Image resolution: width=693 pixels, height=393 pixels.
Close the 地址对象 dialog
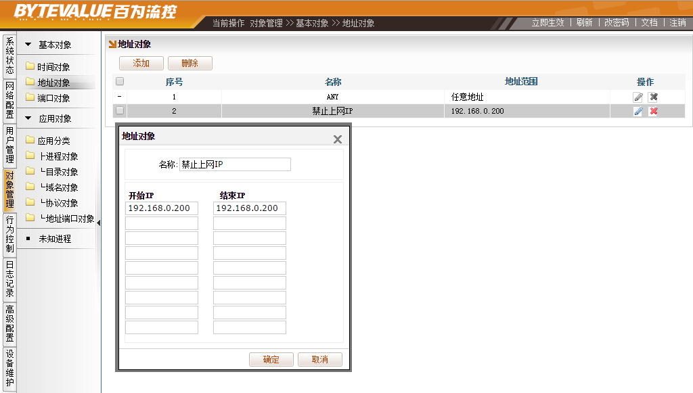338,139
